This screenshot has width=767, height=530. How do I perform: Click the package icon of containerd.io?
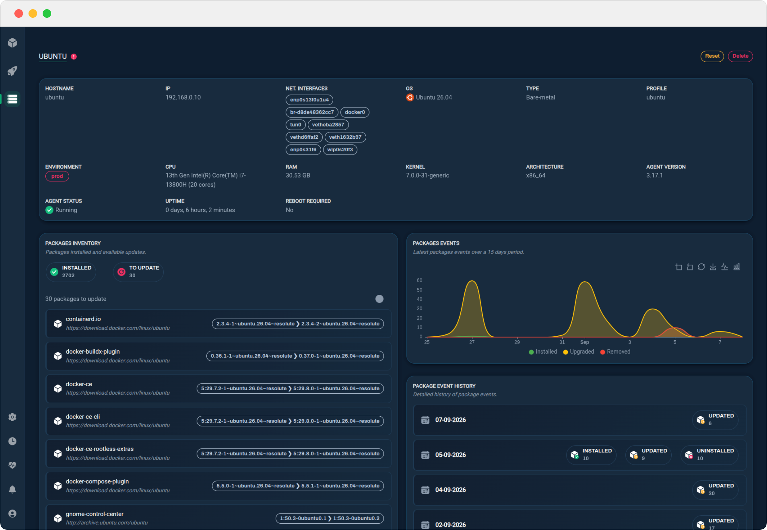pos(58,324)
